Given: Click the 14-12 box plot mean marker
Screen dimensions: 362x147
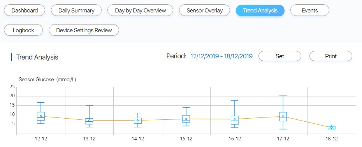Looking at the screenshot, I should coord(138,120).
